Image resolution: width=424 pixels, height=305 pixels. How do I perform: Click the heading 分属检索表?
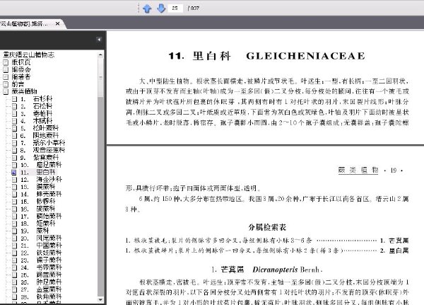pyautogui.click(x=267, y=227)
